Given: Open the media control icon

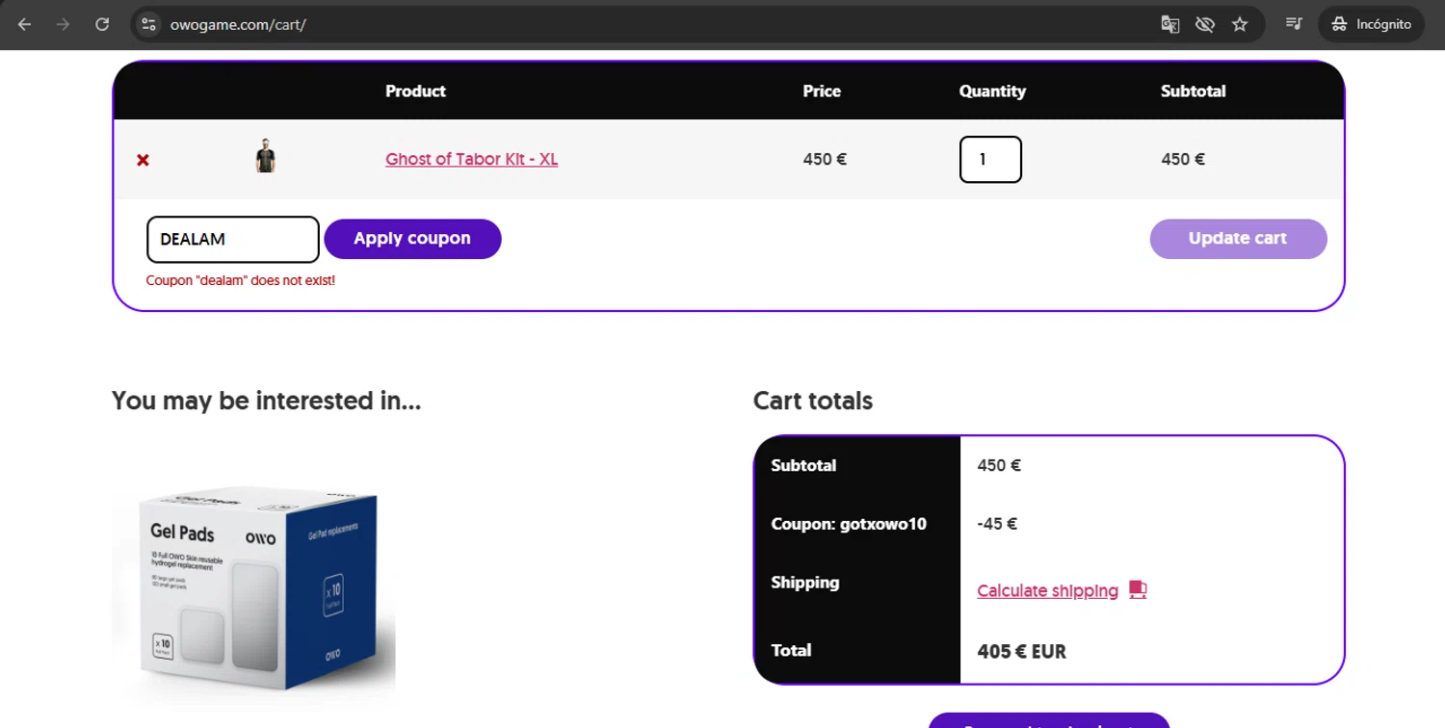Looking at the screenshot, I should [1294, 24].
